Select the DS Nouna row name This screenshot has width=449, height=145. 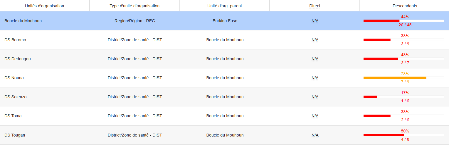click(x=14, y=78)
